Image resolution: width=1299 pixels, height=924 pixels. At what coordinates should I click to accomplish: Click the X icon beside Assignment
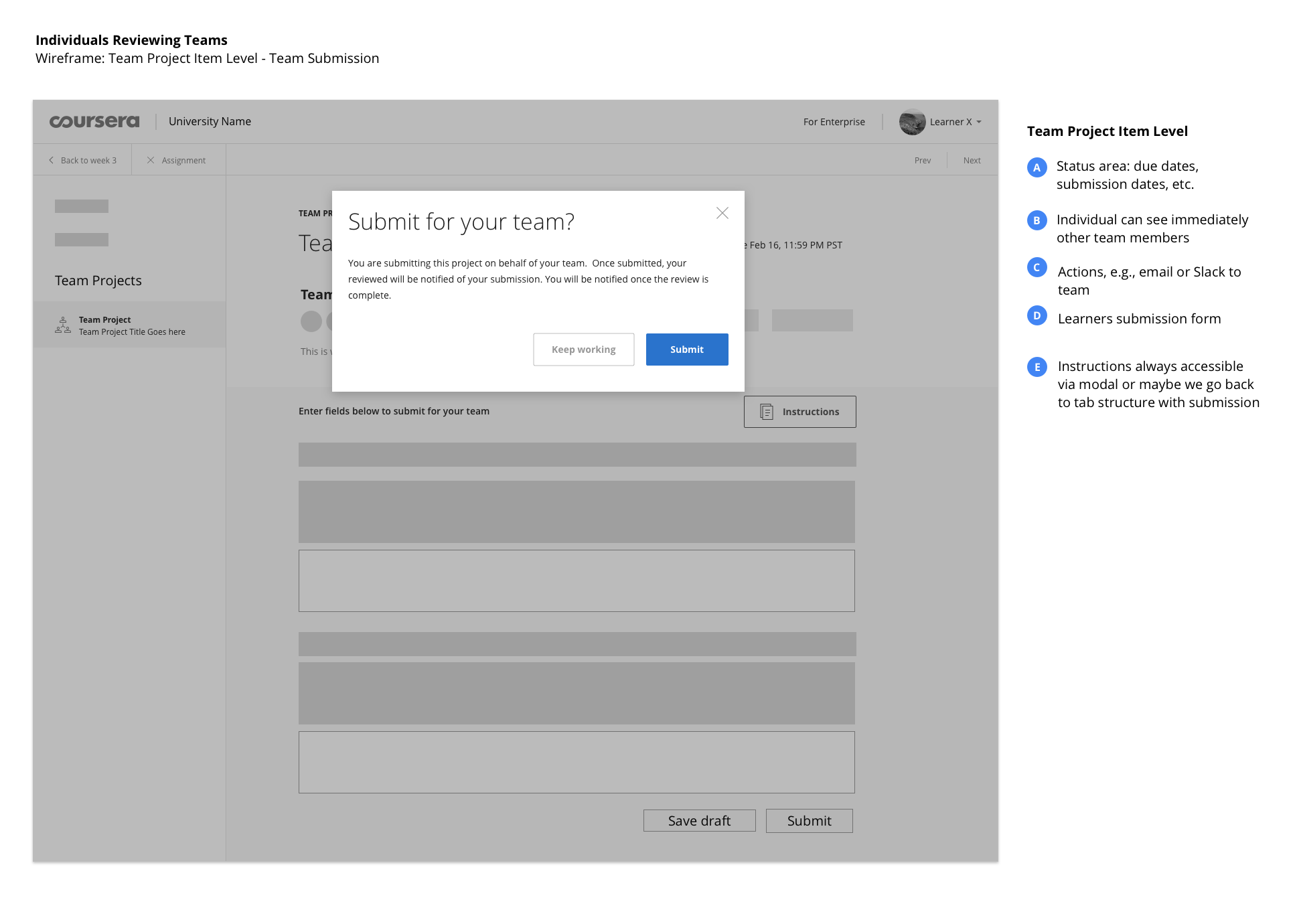tap(151, 160)
